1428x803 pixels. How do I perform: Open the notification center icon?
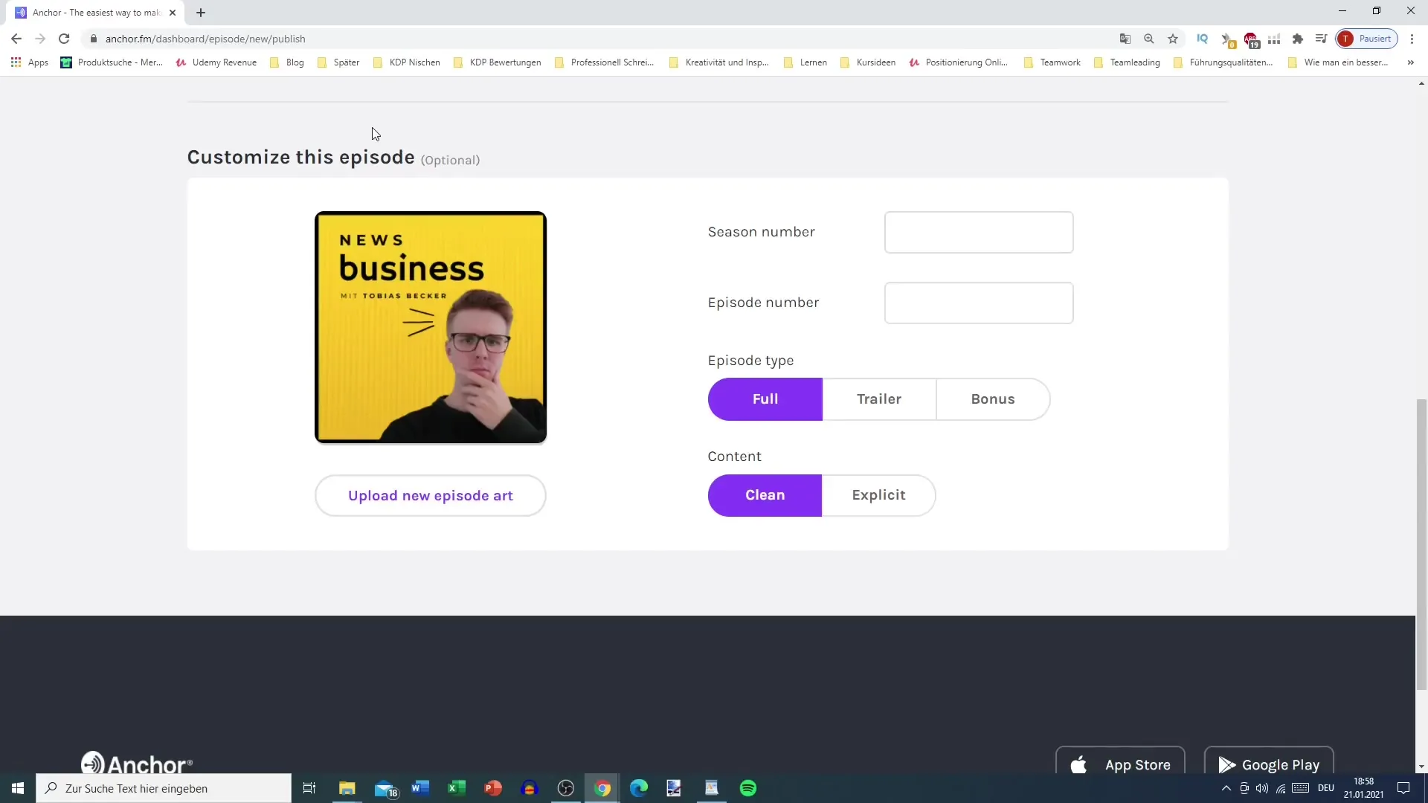pos(1403,788)
